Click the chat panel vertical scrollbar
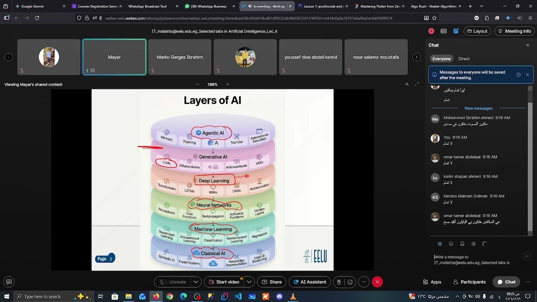This screenshot has height=302, width=537. [x=530, y=161]
